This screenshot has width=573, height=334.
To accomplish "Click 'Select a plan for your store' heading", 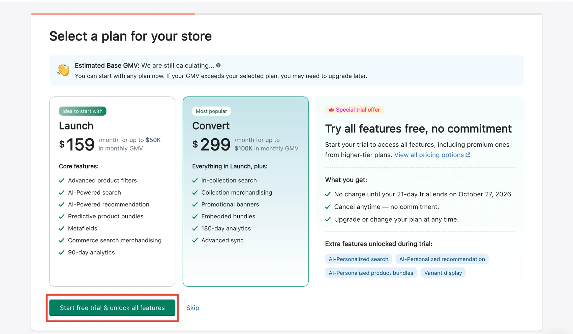I will click(130, 36).
